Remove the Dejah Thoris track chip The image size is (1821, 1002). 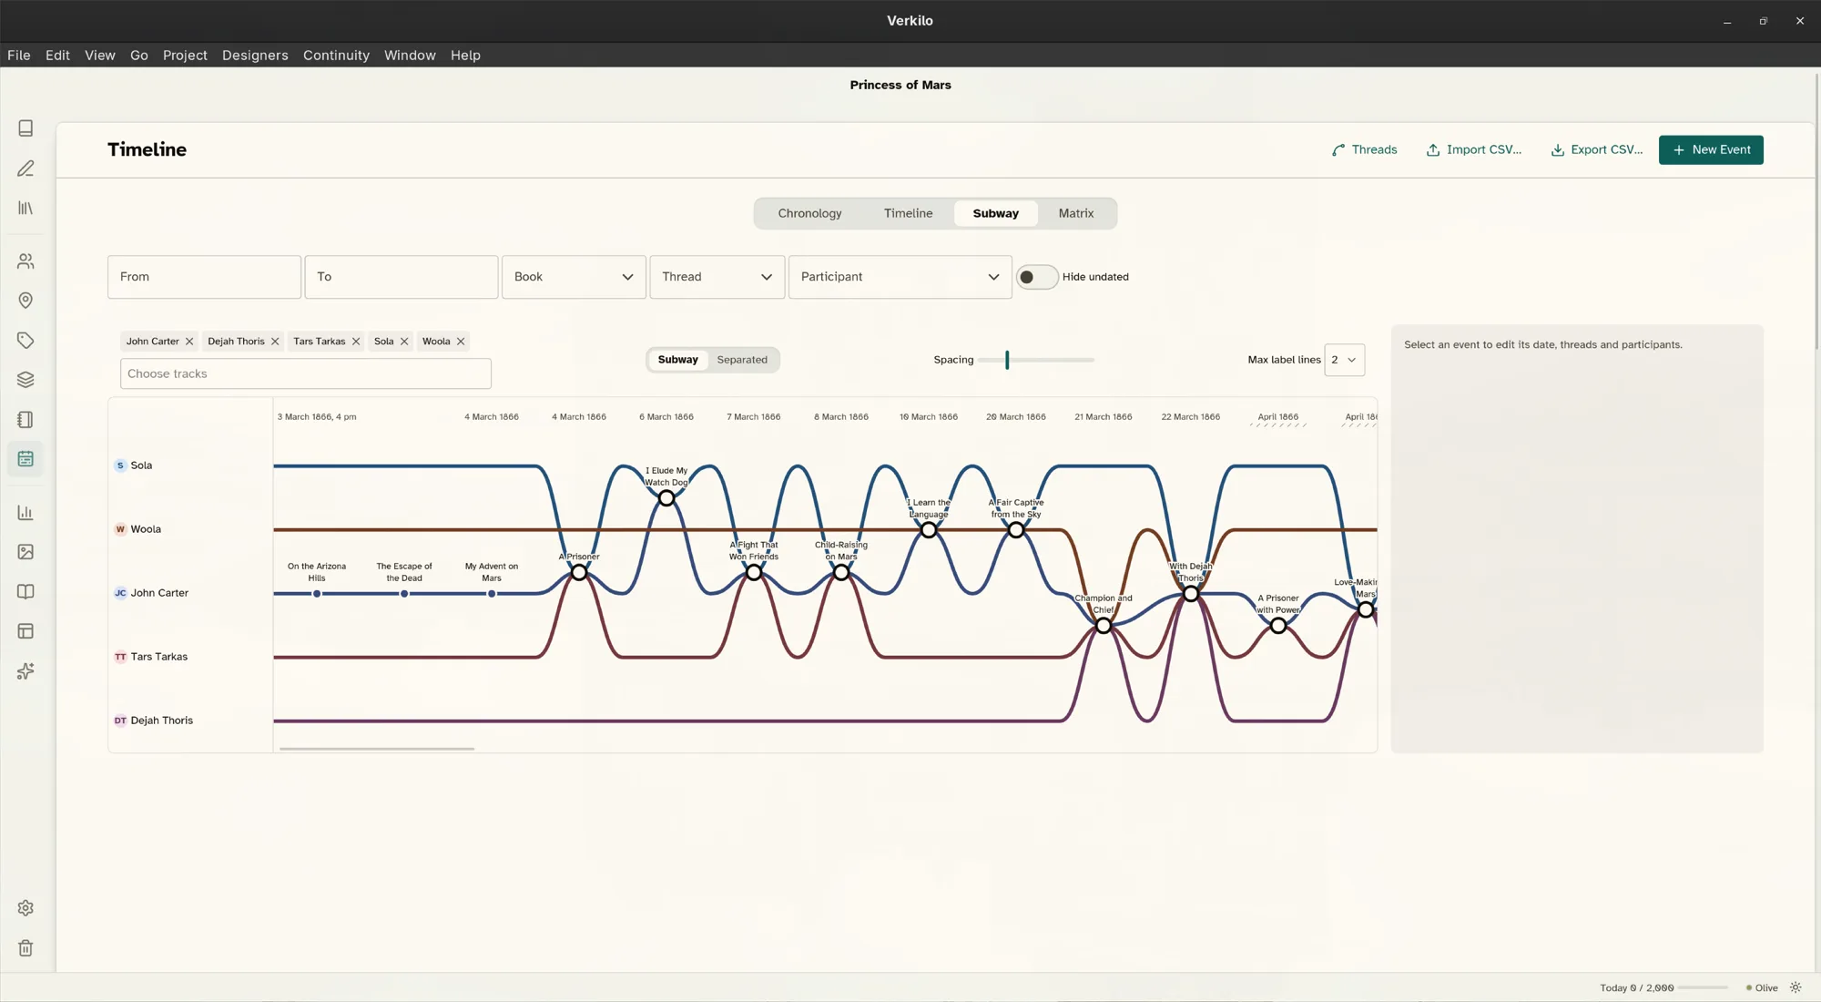(x=275, y=342)
